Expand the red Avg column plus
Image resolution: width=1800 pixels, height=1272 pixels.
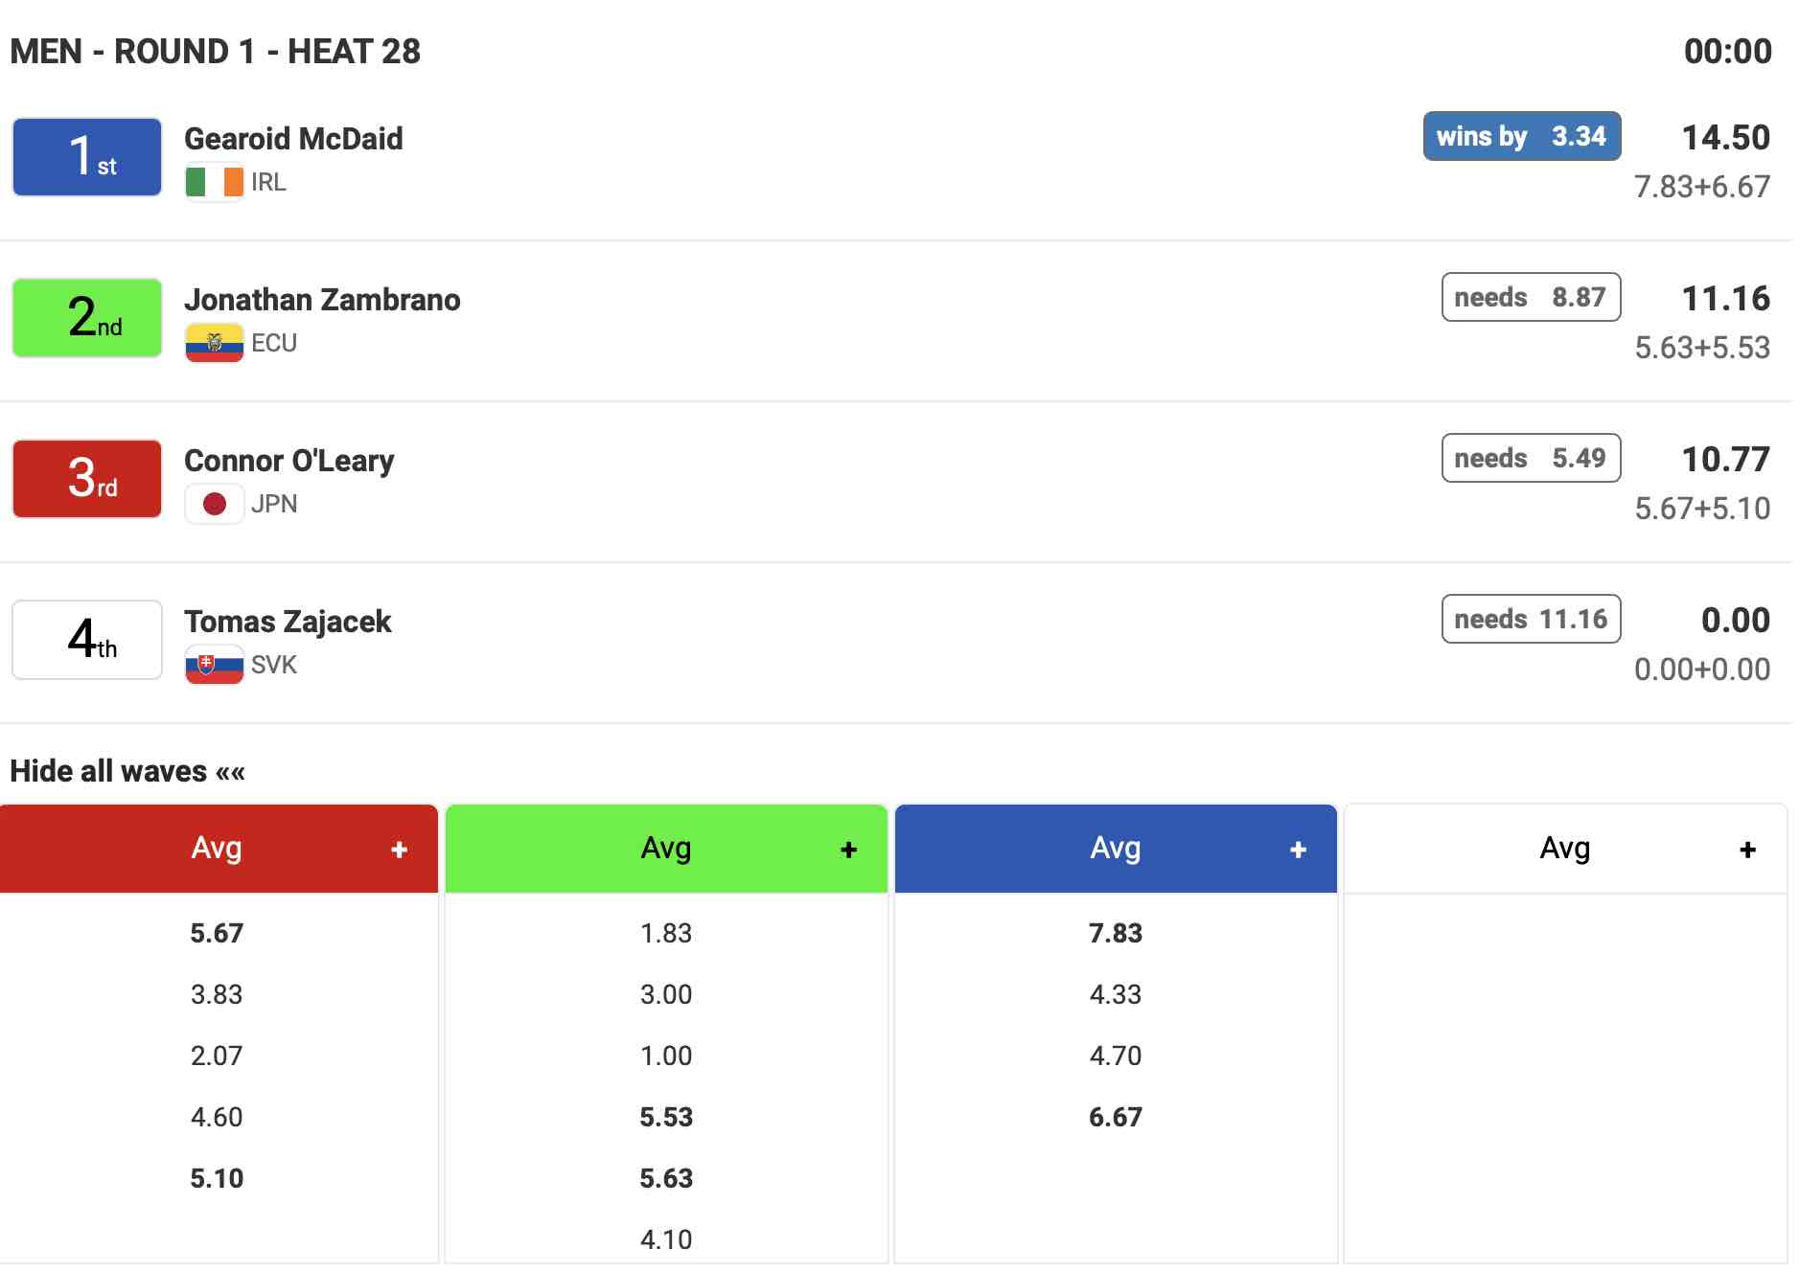(x=399, y=850)
